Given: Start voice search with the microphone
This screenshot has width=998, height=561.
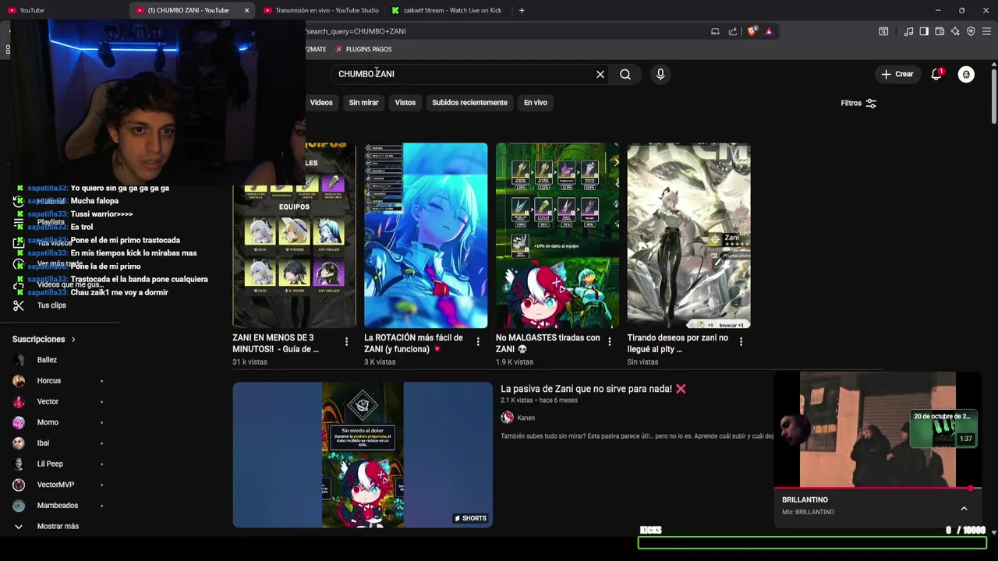Looking at the screenshot, I should coord(660,74).
